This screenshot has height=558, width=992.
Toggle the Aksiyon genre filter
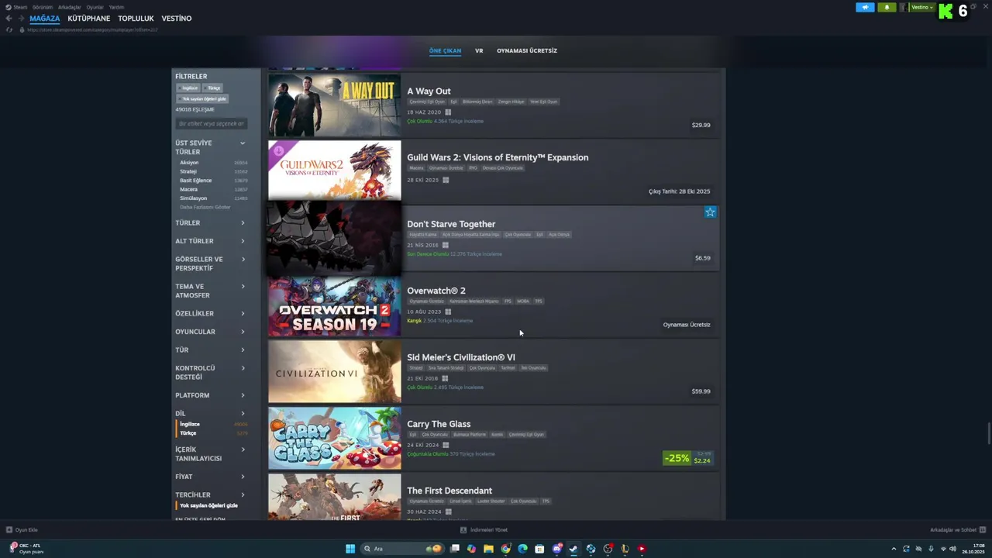213,163
